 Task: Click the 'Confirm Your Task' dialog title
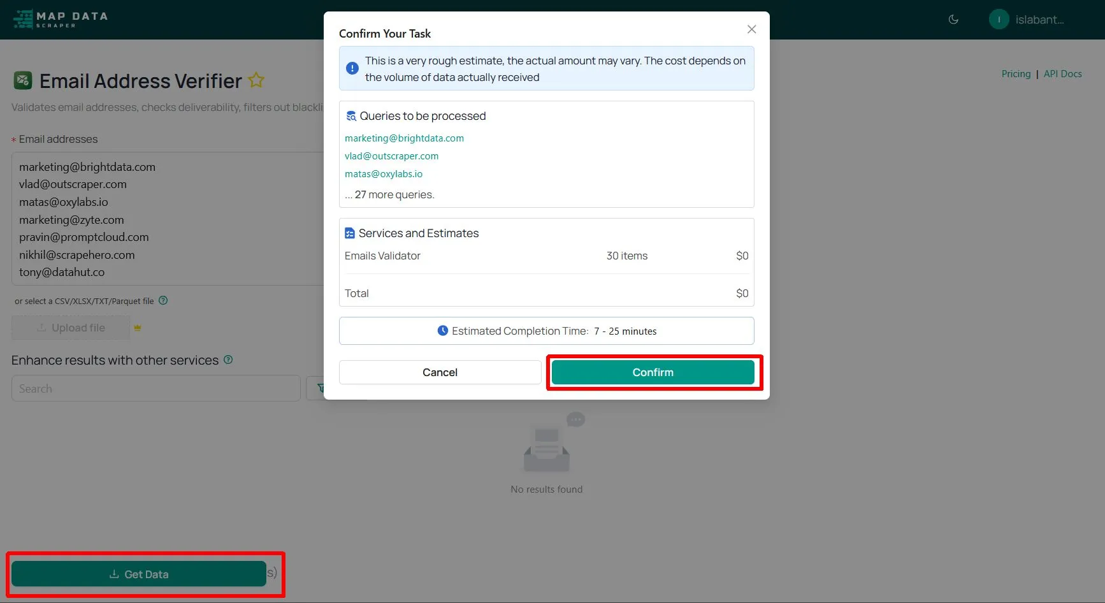(385, 34)
